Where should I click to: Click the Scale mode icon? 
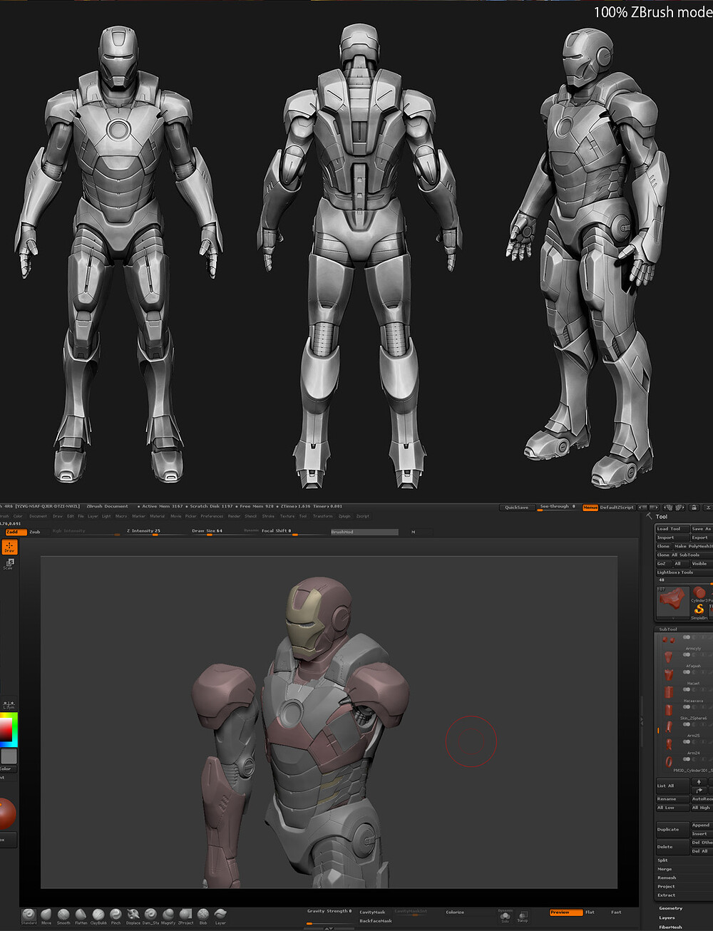click(9, 564)
